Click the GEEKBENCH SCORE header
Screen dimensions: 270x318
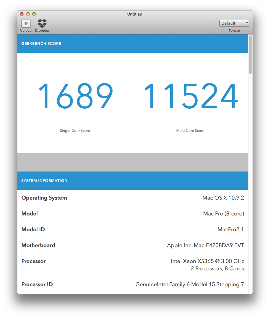click(x=41, y=44)
